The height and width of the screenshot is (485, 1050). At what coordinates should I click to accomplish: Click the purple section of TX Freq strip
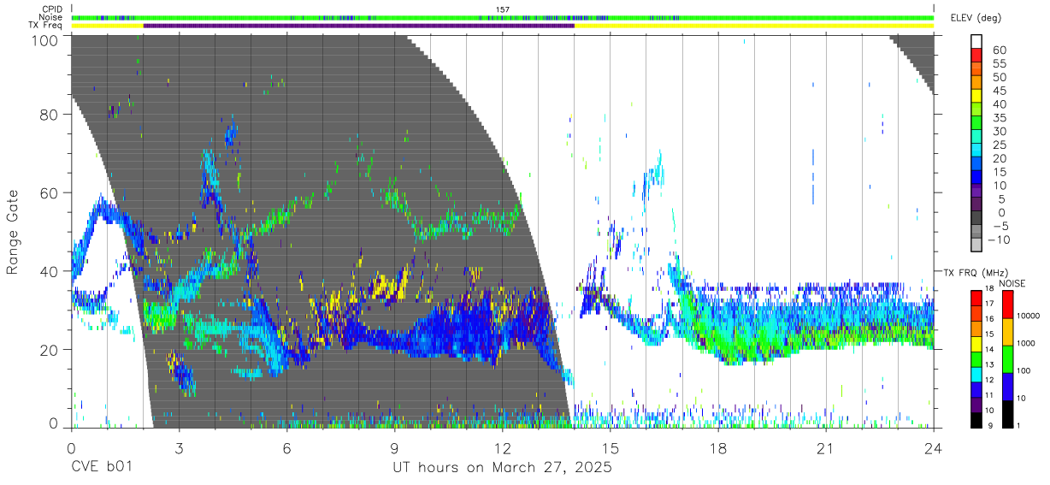[359, 26]
